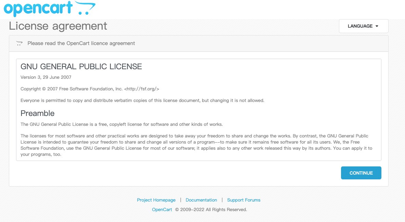Click the '2009-2022 All Rights Reserved' text
Viewport: 405px width, 222px height.
point(213,210)
